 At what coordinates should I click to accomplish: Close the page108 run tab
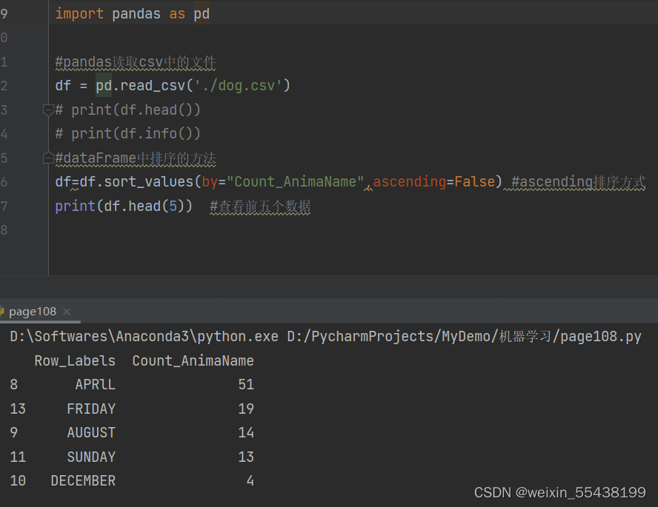tap(67, 312)
